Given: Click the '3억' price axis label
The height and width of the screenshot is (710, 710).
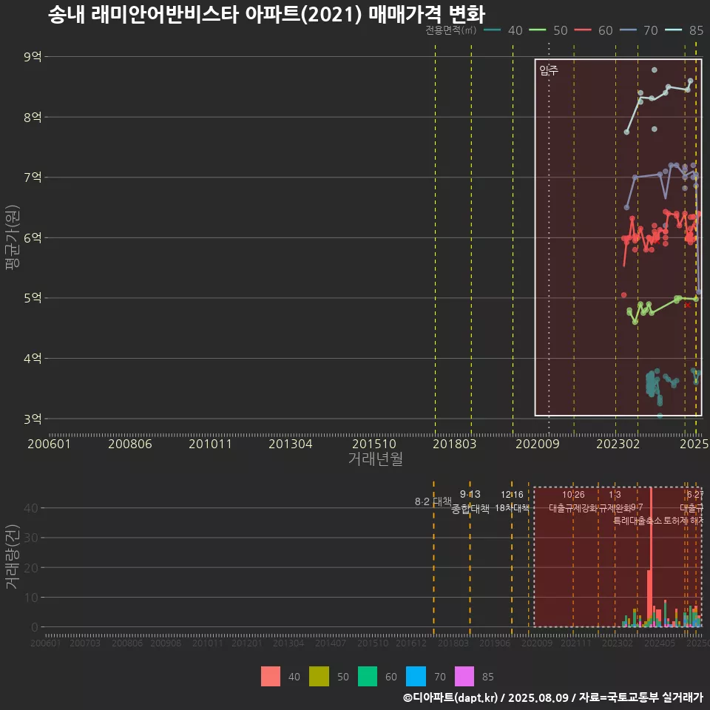Looking at the screenshot, I should 33,419.
